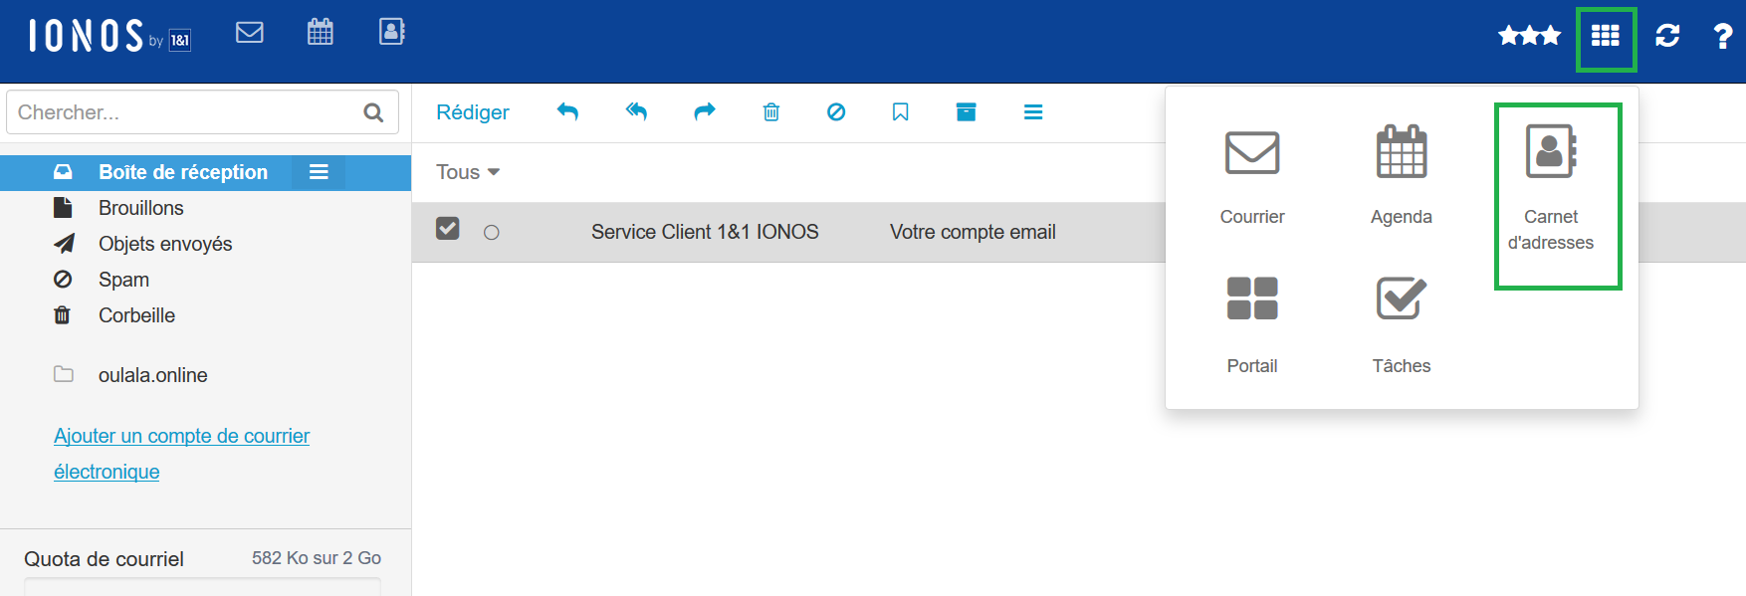
Task: Open the mail envelope icon in header
Action: [250, 33]
